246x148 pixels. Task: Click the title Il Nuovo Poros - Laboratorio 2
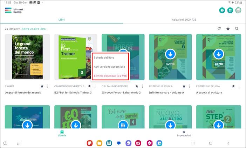(x=121, y=93)
